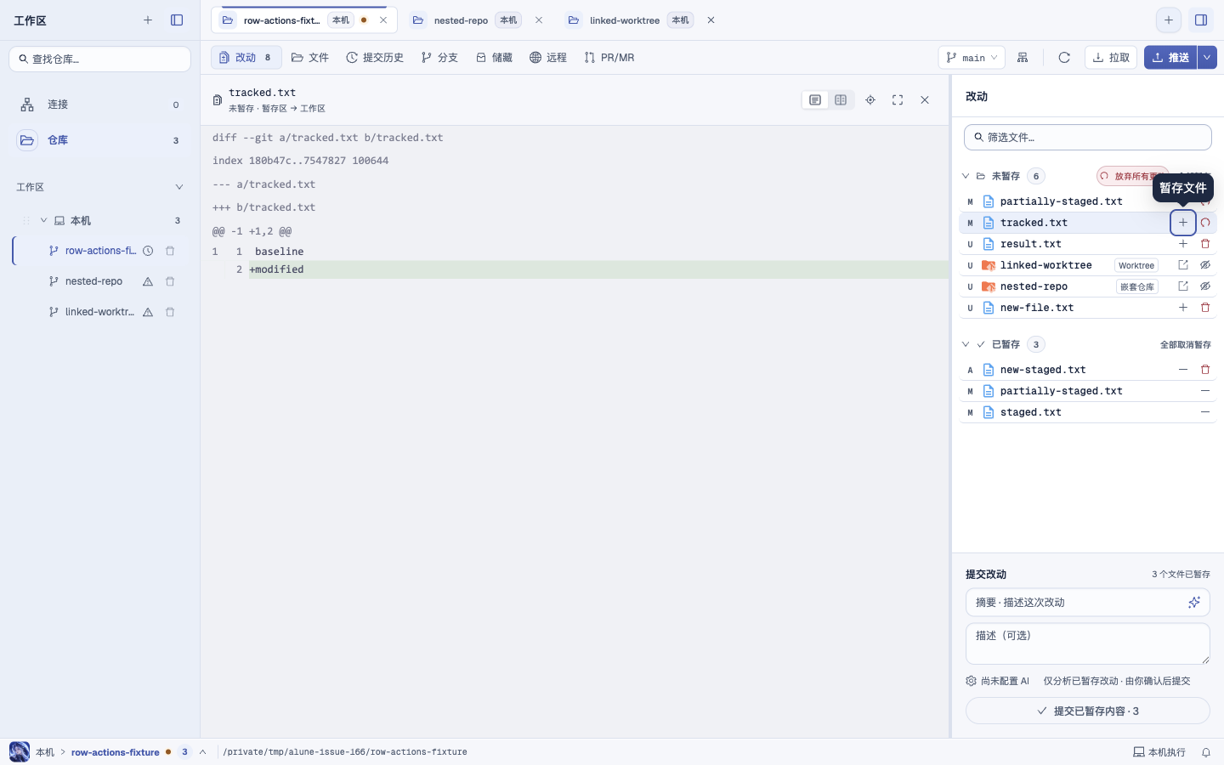
Task: Collapse the 工作区 sidebar section chevron
Action: 178,187
